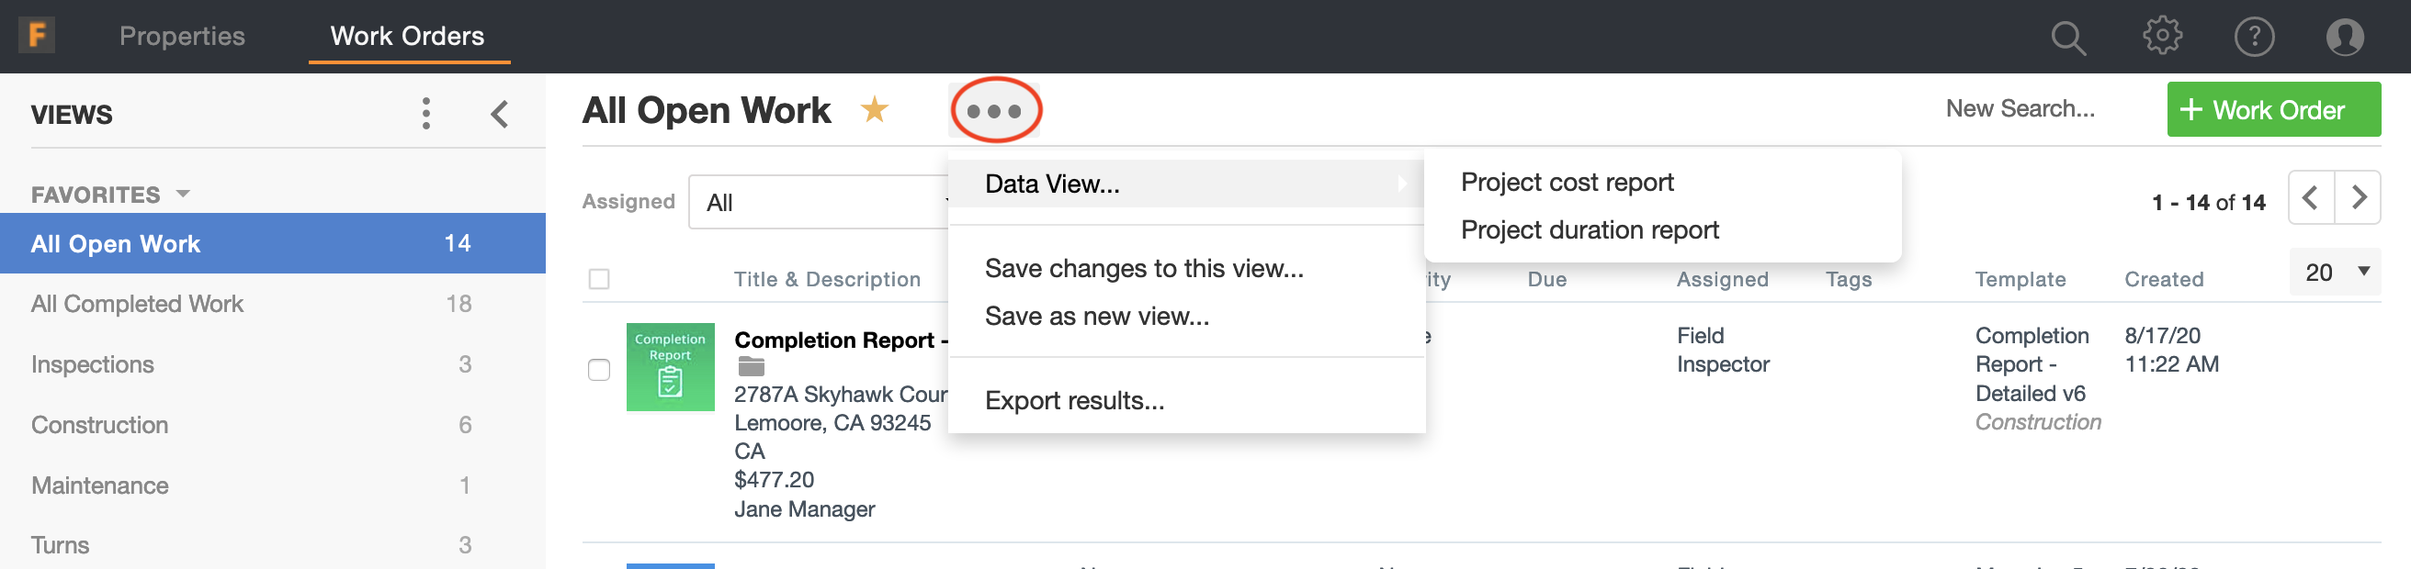Open the Views vertical dots menu
Screen dimensions: 2411x569
[426, 114]
